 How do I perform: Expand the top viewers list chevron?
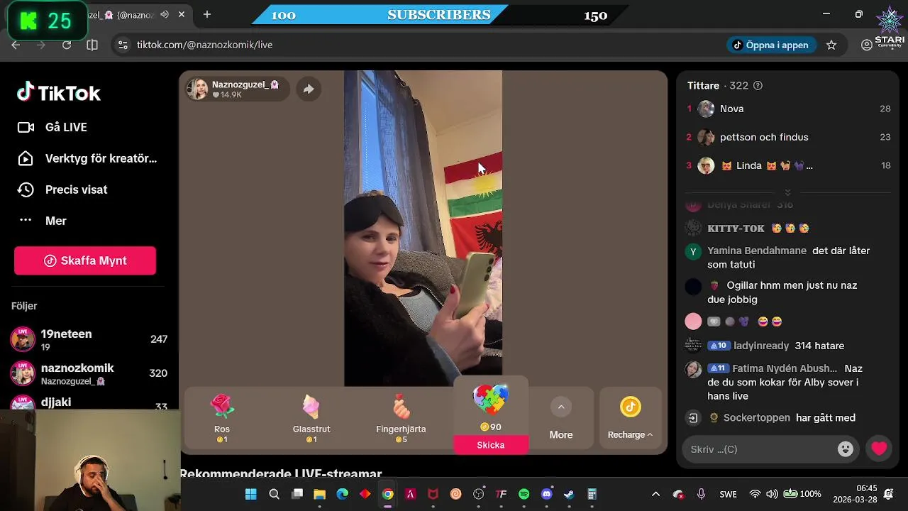point(787,192)
